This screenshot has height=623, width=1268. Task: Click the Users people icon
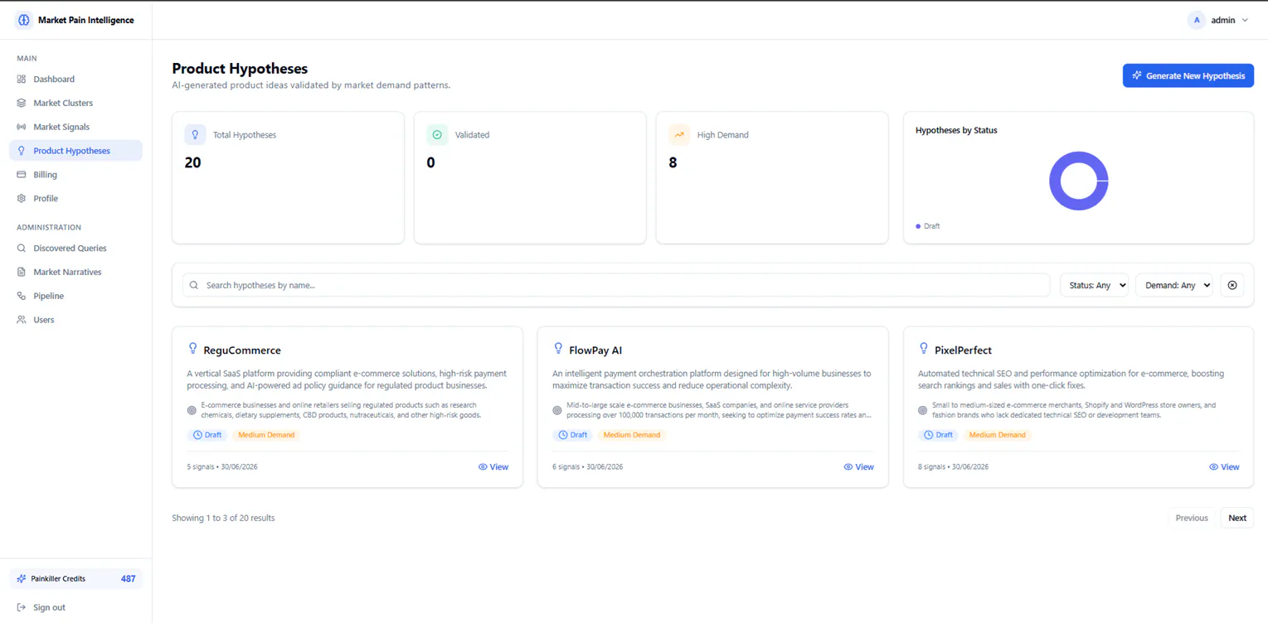pyautogui.click(x=22, y=320)
